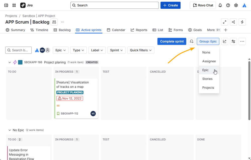Enter full screen mode icon
The height and width of the screenshot is (160, 251).
pos(225,22)
